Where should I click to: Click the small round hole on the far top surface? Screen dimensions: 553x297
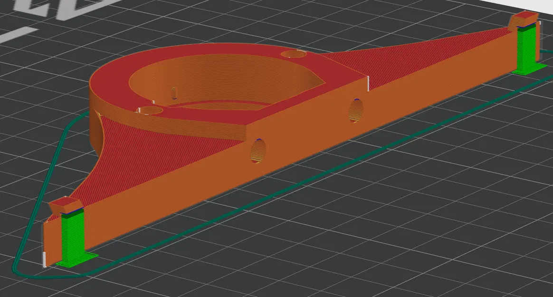[x=294, y=54]
